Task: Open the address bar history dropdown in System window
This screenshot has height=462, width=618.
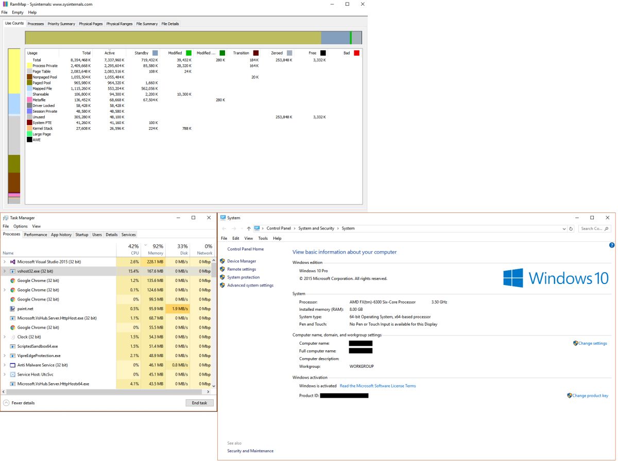Action: [564, 228]
